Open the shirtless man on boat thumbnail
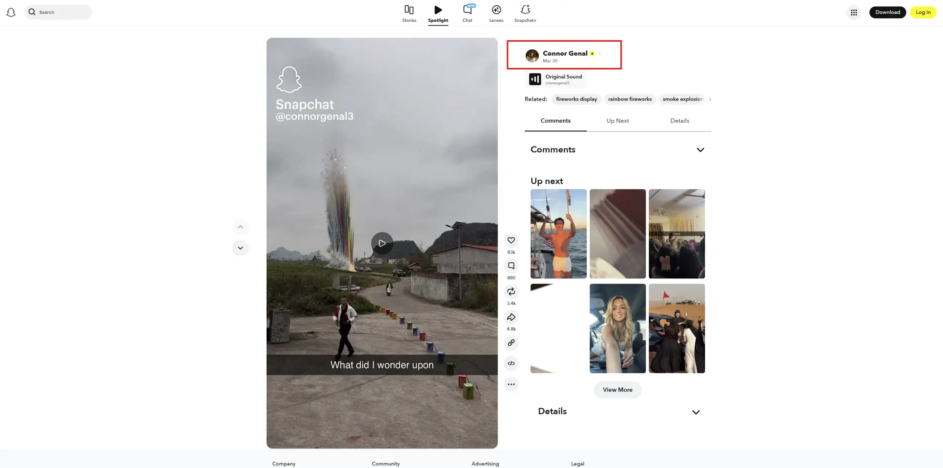 coord(558,234)
